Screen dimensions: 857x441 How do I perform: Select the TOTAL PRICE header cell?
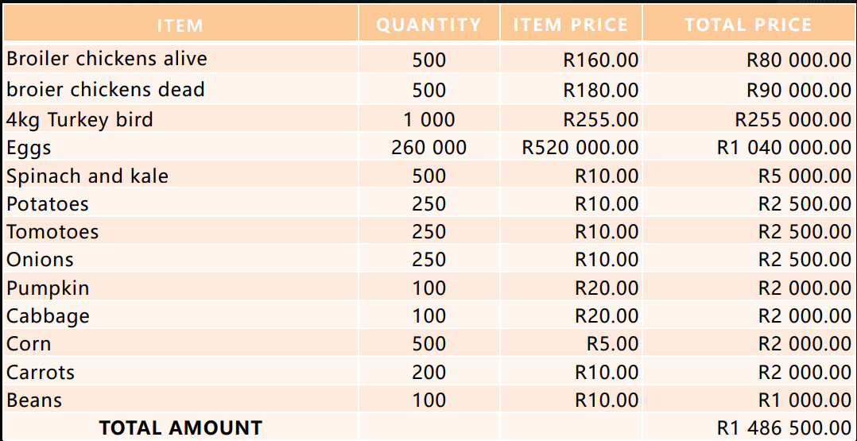coord(748,25)
